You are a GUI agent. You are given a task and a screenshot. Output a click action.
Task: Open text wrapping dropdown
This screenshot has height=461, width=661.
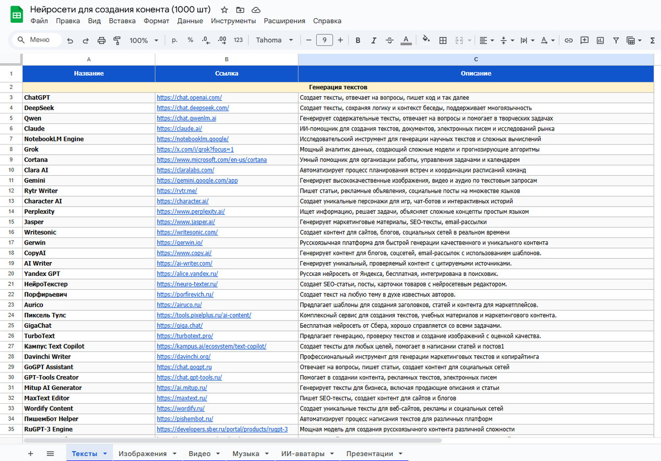coord(527,40)
